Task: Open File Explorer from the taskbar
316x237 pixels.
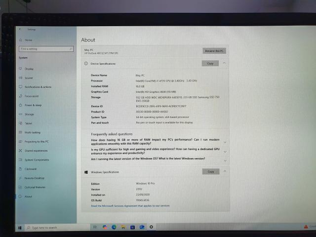Action: pyautogui.click(x=123, y=227)
